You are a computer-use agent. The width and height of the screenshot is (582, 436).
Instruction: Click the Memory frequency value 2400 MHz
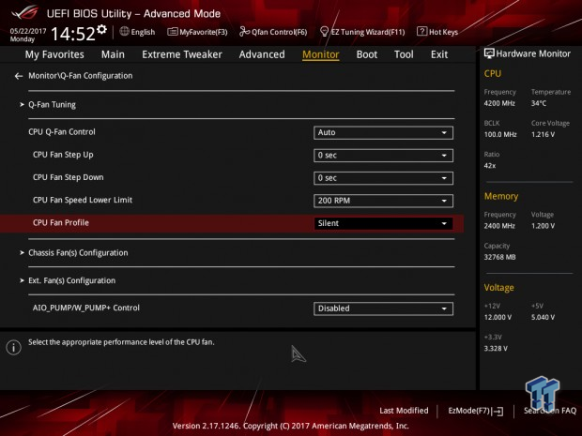point(499,226)
